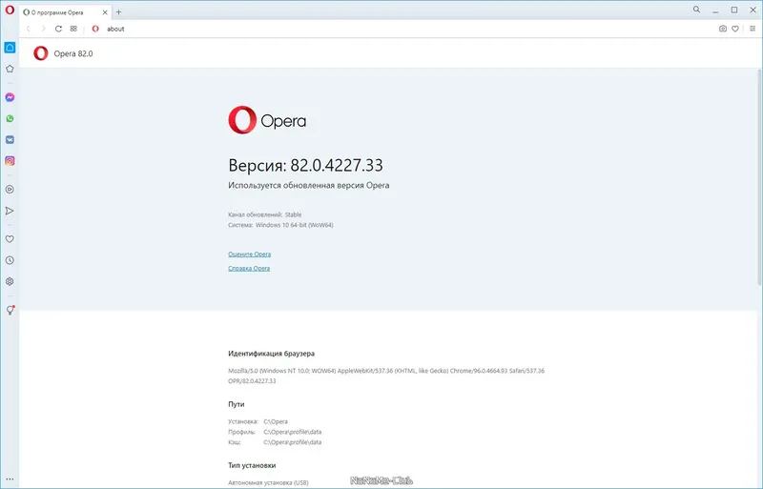
Task: Click 'Используется обновленная версия Opera' text
Action: tap(308, 185)
